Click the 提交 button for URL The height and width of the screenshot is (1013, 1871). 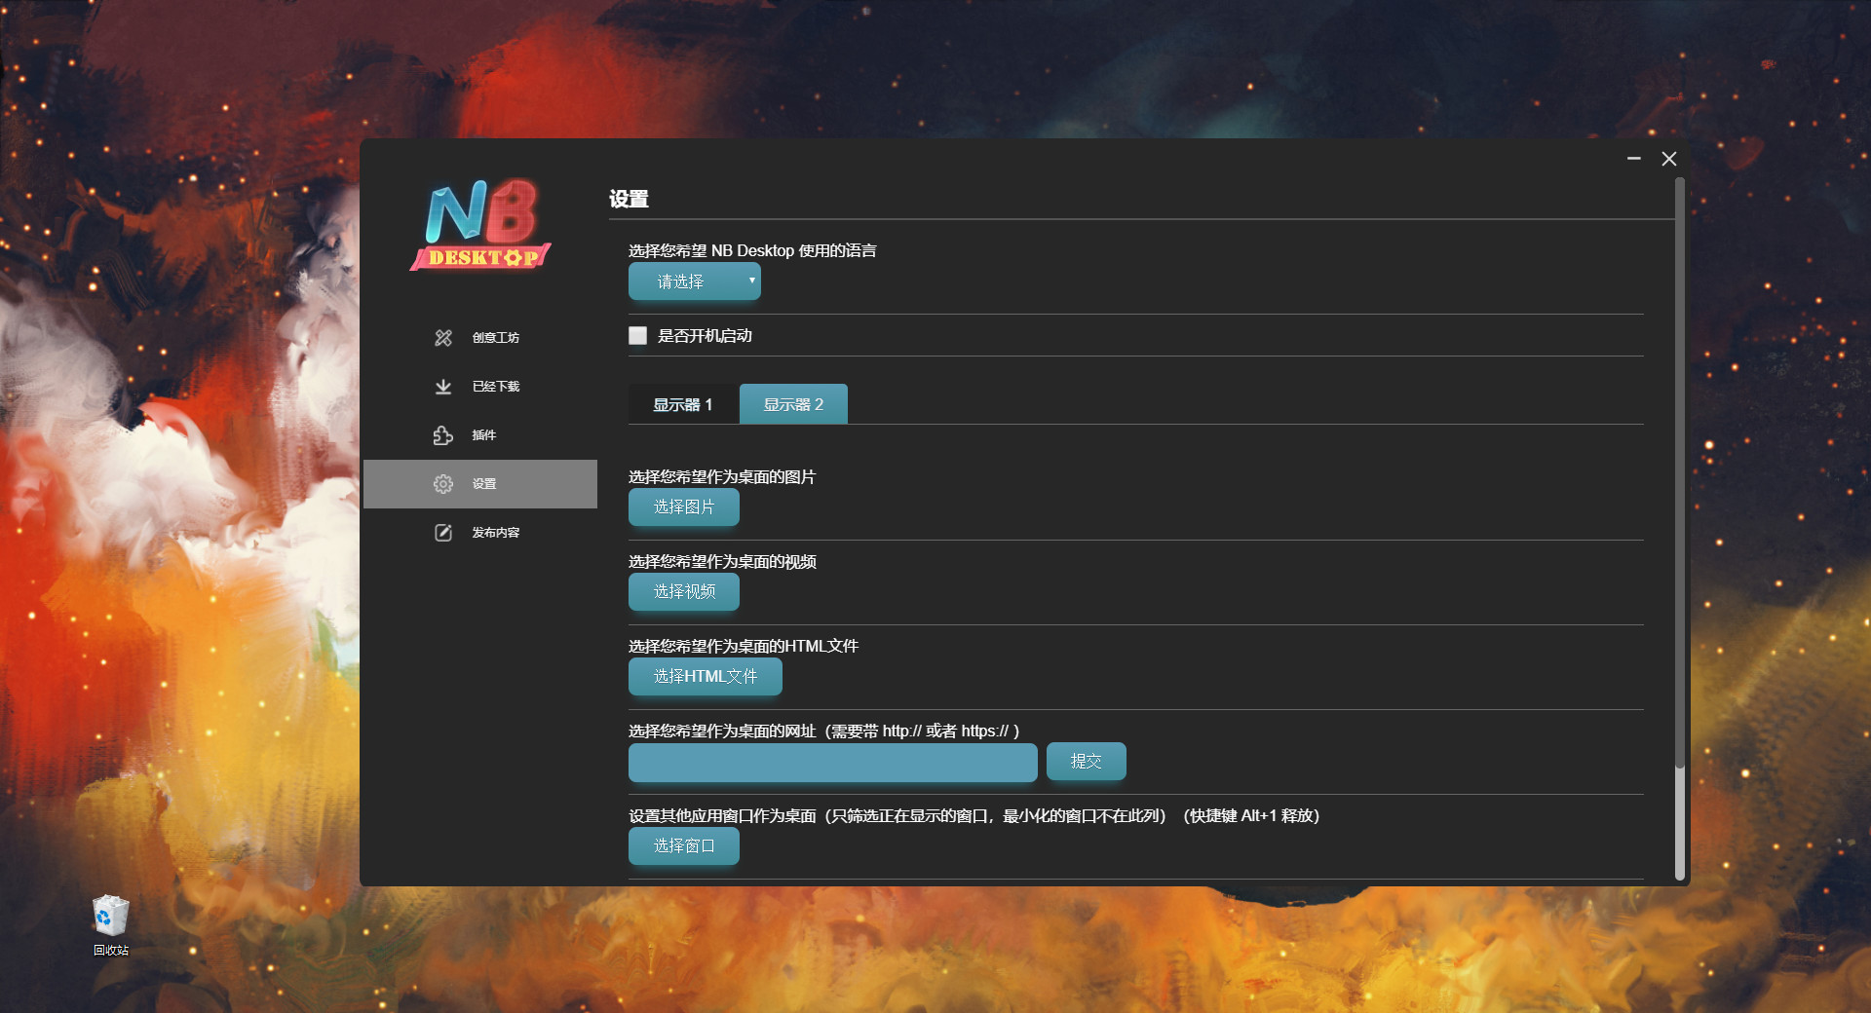click(1086, 762)
